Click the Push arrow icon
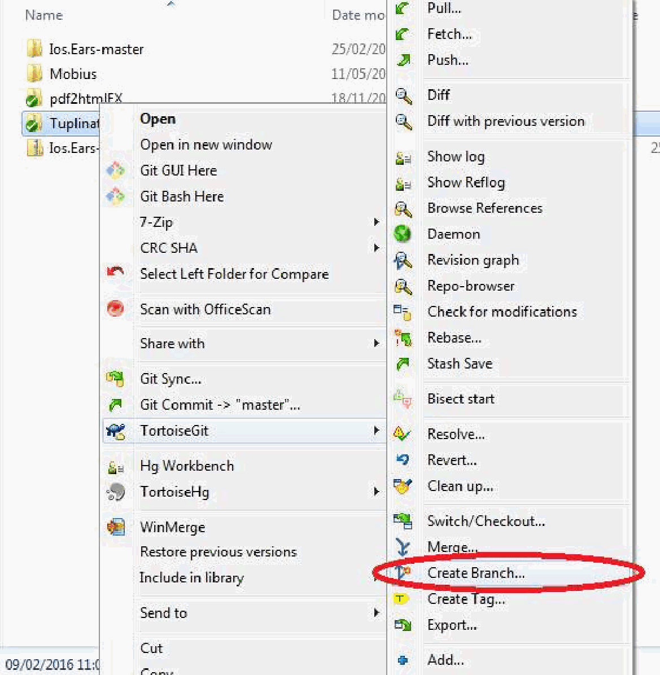Screen dimensions: 660x675 [403, 60]
